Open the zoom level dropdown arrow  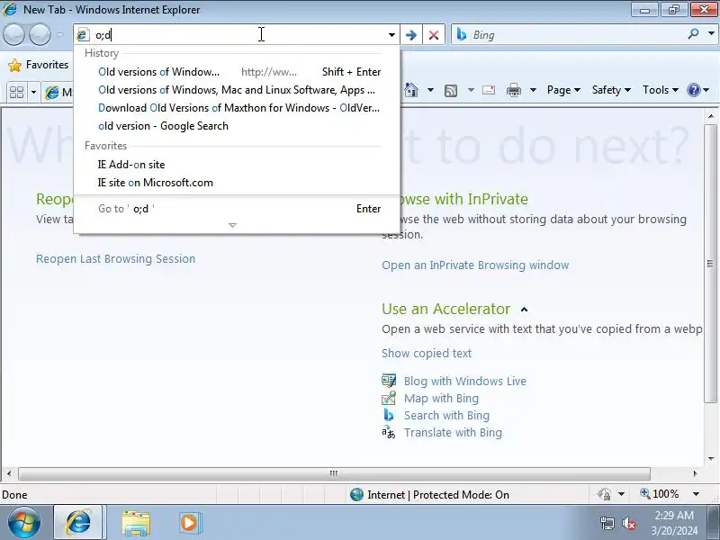[x=696, y=494]
